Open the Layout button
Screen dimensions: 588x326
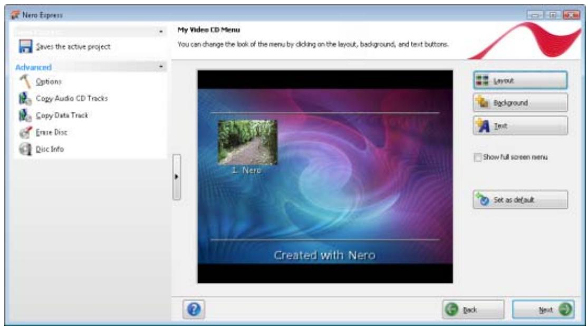520,80
